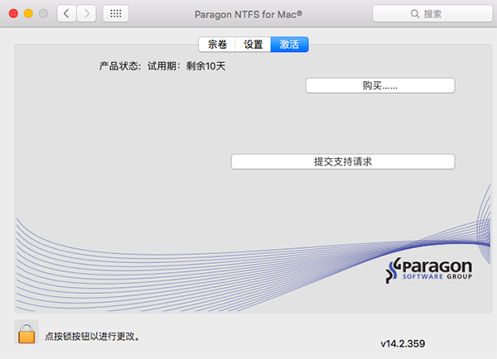Go back with the left arrow button
Screen dimensions: 497x359
click(x=66, y=13)
